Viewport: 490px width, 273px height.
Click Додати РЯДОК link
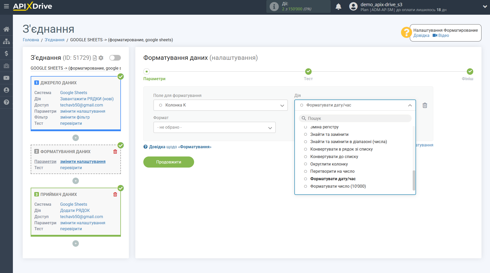pyautogui.click(x=75, y=210)
